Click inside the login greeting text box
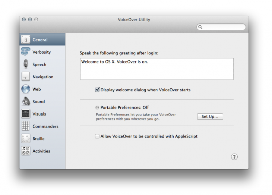Screen dimensions: 272x195 156,69
